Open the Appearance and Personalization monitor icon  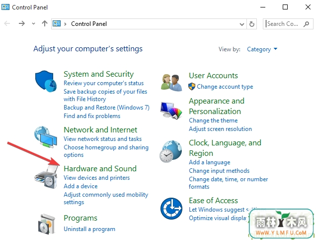(x=171, y=111)
